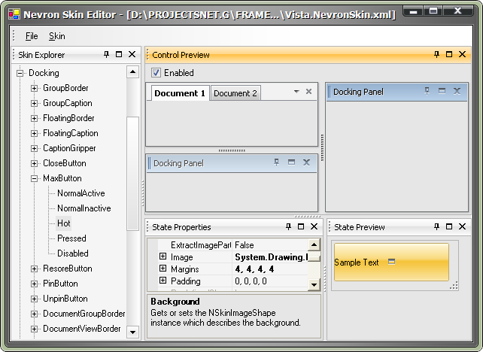Collapse the Docking tree node
The width and height of the screenshot is (483, 352).
coord(20,73)
